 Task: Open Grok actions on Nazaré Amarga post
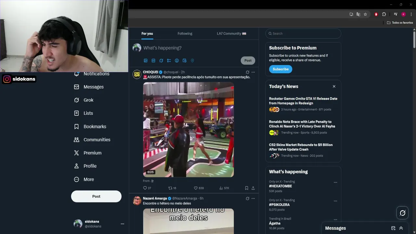coord(247,199)
